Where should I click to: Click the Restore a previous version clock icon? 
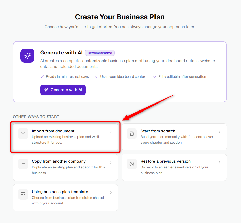[x=132, y=164]
